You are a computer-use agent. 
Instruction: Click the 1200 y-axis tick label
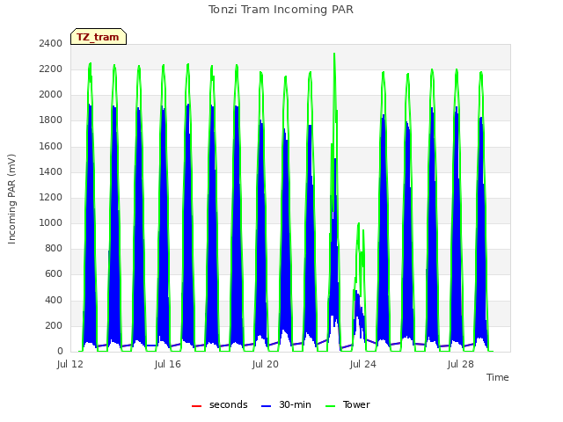(x=51, y=197)
